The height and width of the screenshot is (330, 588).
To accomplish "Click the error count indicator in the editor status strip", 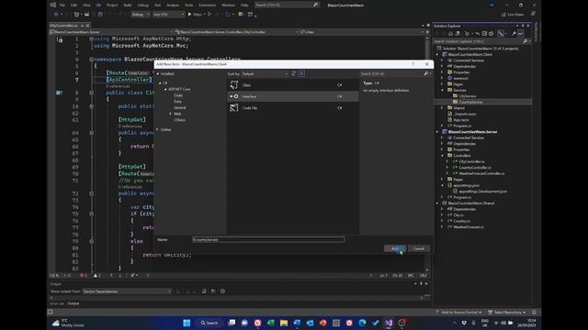I will point(84,275).
